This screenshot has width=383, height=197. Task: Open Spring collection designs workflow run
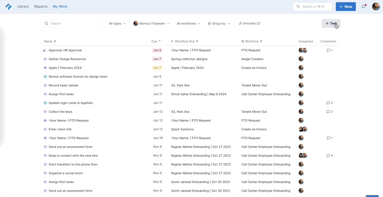189,59
